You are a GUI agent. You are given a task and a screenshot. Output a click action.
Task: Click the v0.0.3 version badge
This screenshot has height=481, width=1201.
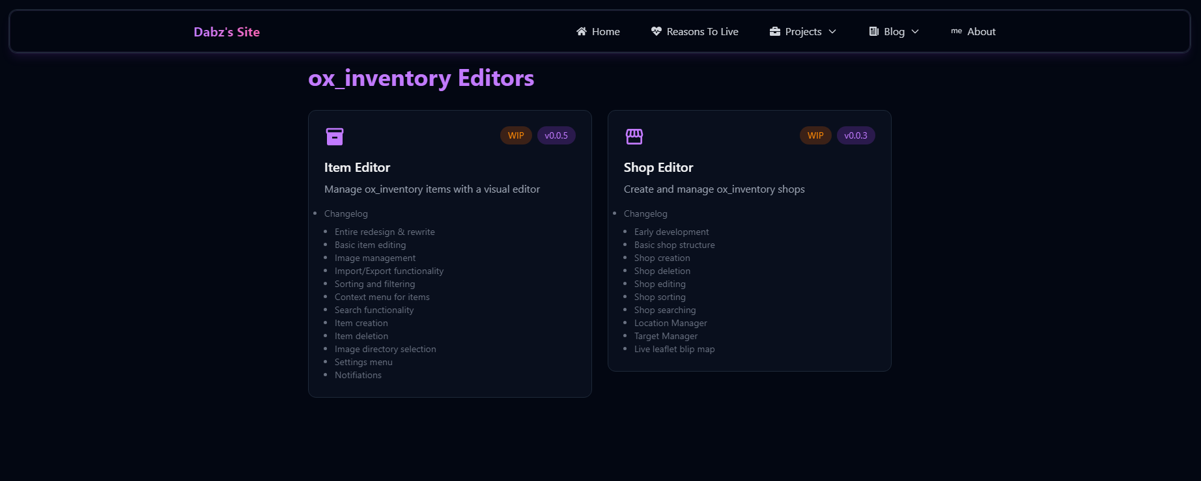856,135
